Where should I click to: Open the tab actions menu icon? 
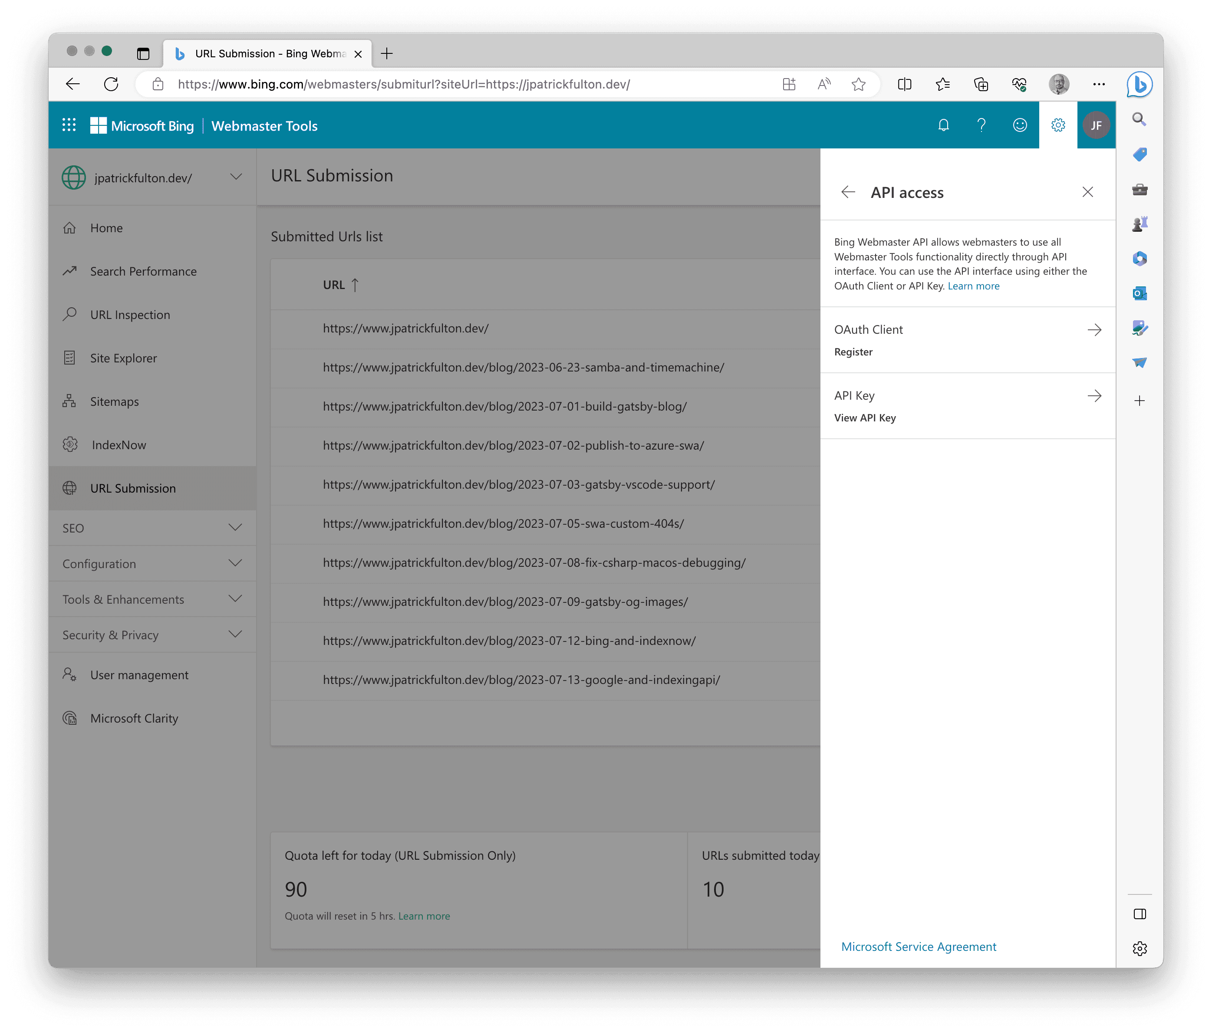coord(143,54)
